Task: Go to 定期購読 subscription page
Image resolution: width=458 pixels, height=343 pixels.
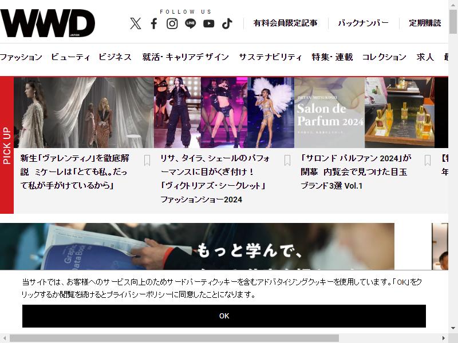Action: pos(425,23)
